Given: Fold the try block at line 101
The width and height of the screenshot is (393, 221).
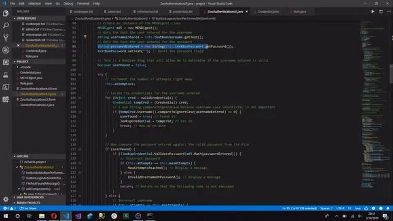Looking at the screenshot, I should [80, 74].
